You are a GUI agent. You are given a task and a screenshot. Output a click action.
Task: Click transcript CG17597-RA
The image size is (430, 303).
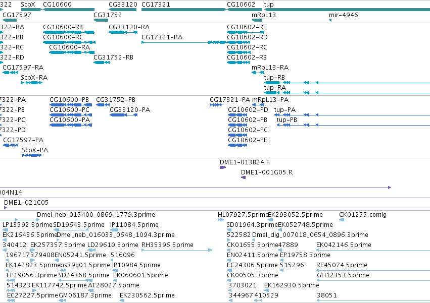pos(23,68)
